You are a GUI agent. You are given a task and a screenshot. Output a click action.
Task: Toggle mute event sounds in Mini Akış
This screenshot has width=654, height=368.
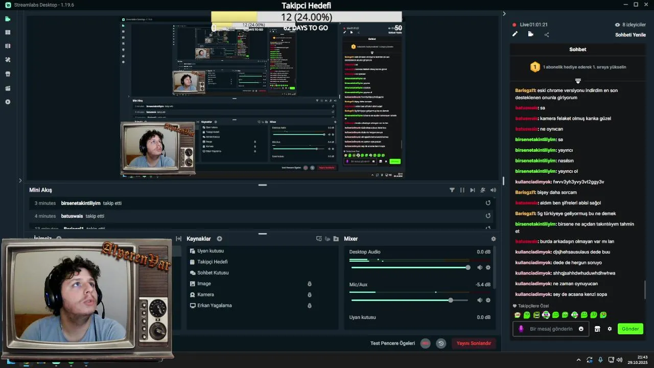click(483, 190)
